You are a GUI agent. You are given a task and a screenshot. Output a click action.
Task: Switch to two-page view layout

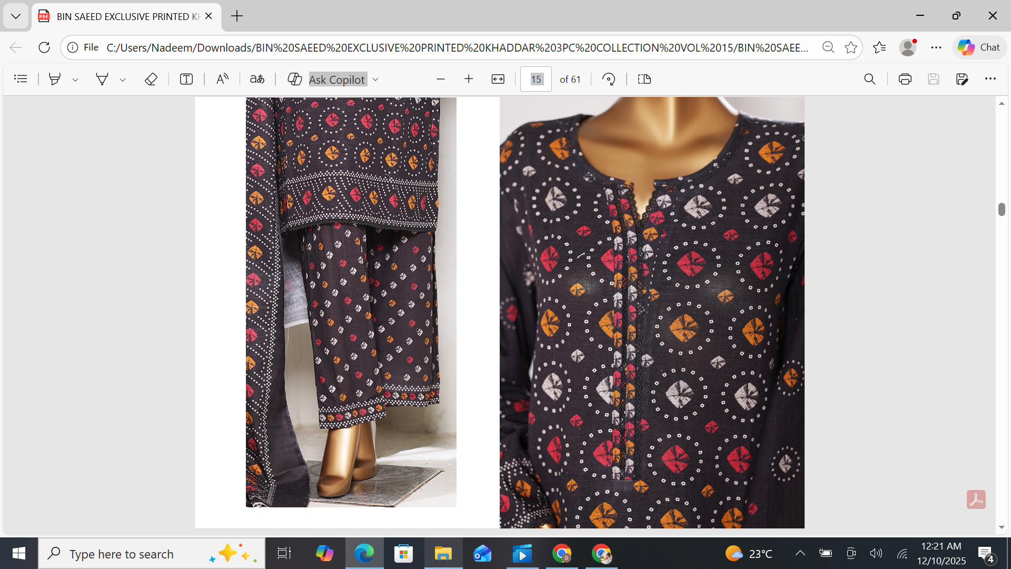pyautogui.click(x=644, y=79)
